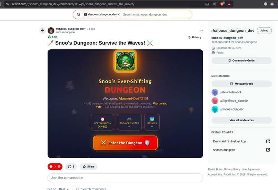The width and height of the screenshot is (278, 190).
Task: Click avatar of u/devvit-dev-bot
Action: [215, 92]
